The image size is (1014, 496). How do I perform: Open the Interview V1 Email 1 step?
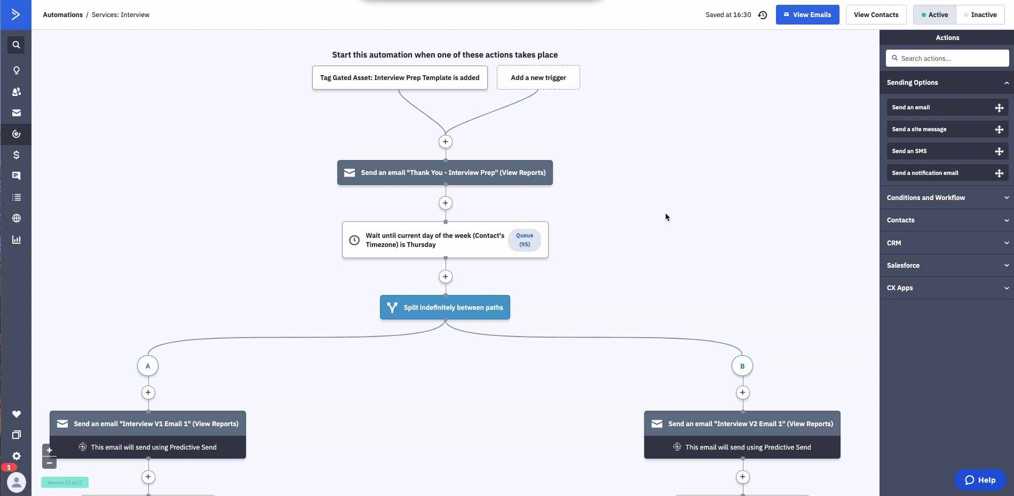coord(148,424)
